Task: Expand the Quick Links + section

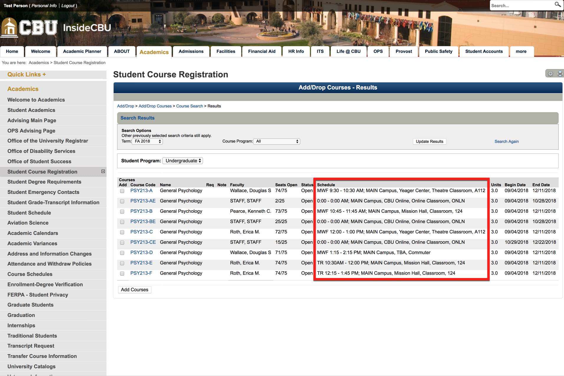Action: click(x=27, y=74)
